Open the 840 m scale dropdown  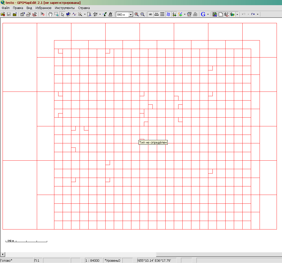point(131,15)
